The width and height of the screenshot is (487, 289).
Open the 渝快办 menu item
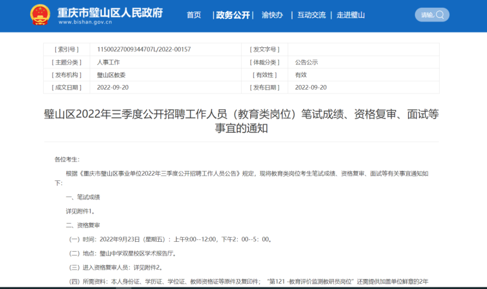tap(272, 15)
